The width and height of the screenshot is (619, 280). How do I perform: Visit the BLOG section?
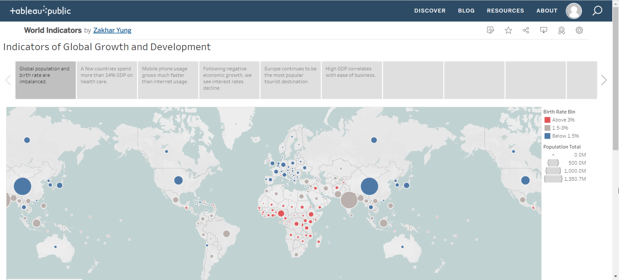(x=466, y=11)
